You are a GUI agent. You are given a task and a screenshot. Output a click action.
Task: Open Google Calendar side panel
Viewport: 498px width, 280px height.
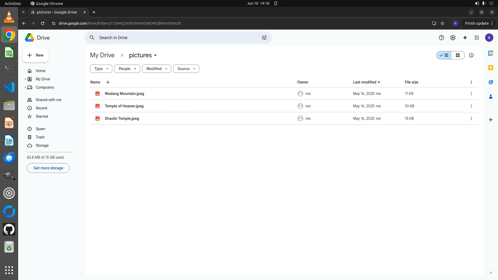[490, 53]
